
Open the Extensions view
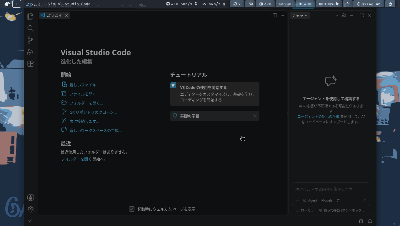click(30, 64)
